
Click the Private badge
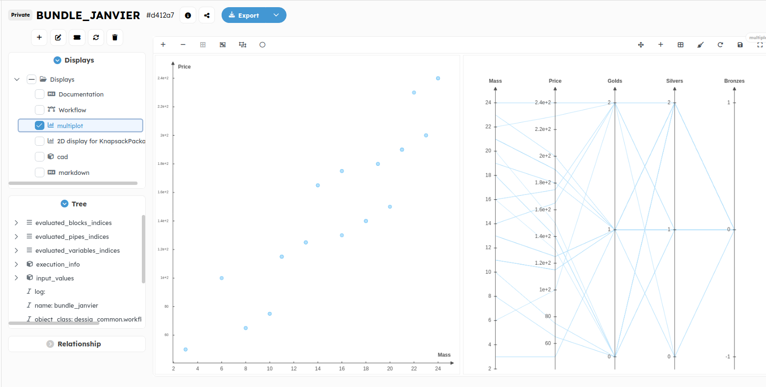[21, 15]
